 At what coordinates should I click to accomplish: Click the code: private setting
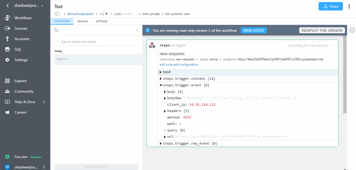pyautogui.click(x=123, y=14)
